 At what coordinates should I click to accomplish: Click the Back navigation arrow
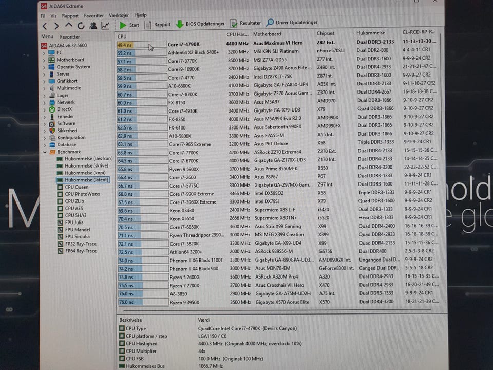tap(45, 26)
